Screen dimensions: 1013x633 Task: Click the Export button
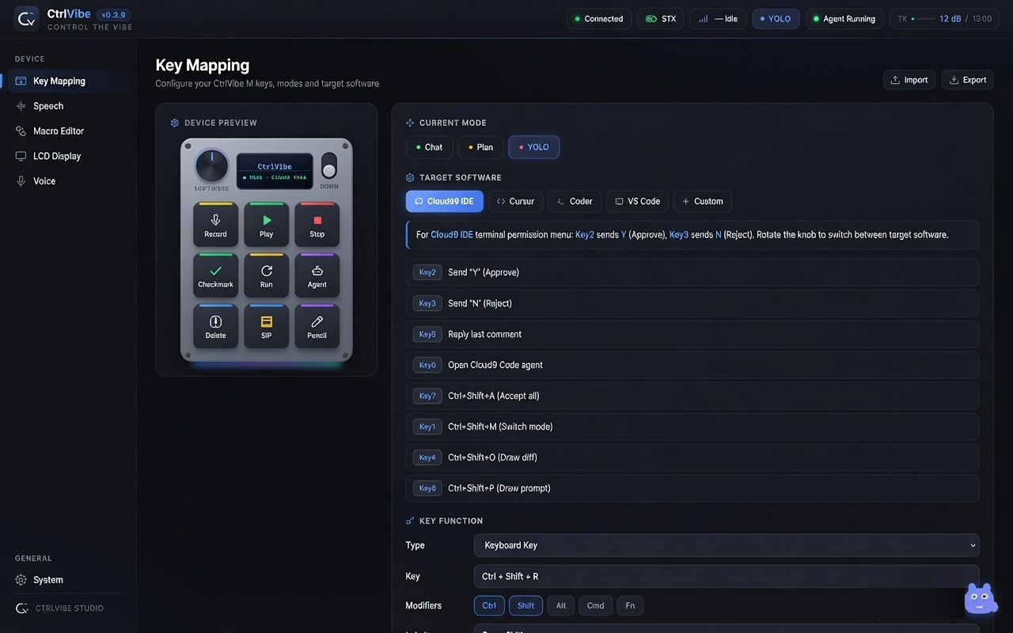point(967,80)
